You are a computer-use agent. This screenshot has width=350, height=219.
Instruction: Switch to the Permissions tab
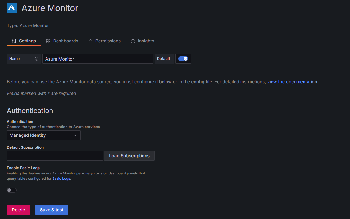coord(104,41)
